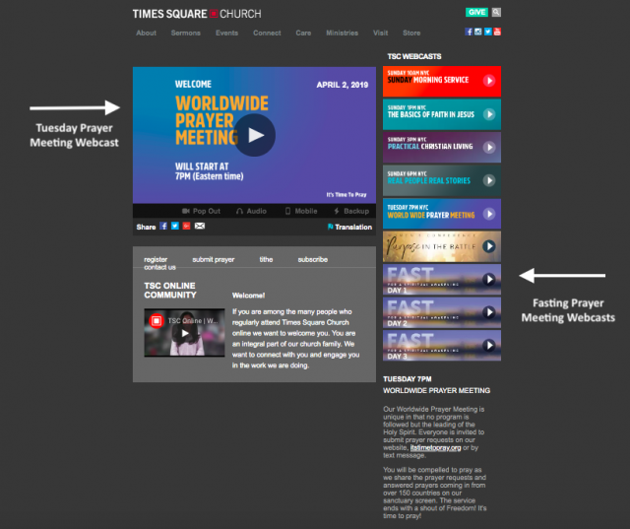
Task: Switch to Audio stream option
Action: [252, 211]
